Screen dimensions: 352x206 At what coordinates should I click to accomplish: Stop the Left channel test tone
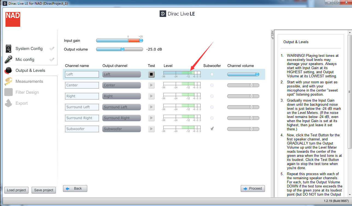tap(151, 74)
